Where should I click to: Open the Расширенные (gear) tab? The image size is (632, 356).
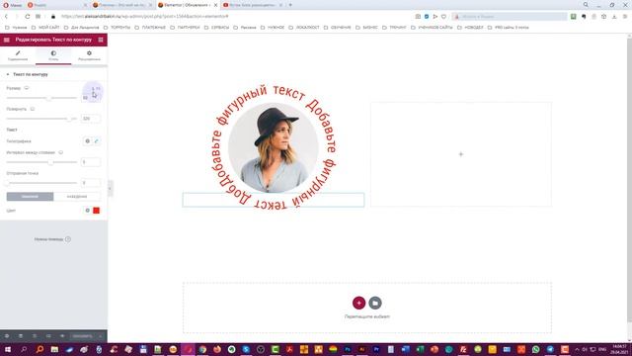(x=89, y=55)
